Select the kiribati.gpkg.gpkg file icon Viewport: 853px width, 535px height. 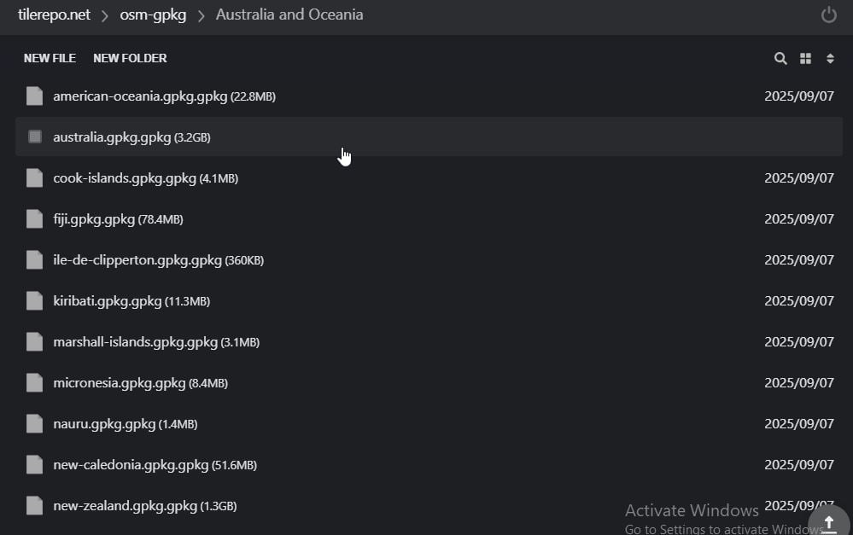[34, 301]
